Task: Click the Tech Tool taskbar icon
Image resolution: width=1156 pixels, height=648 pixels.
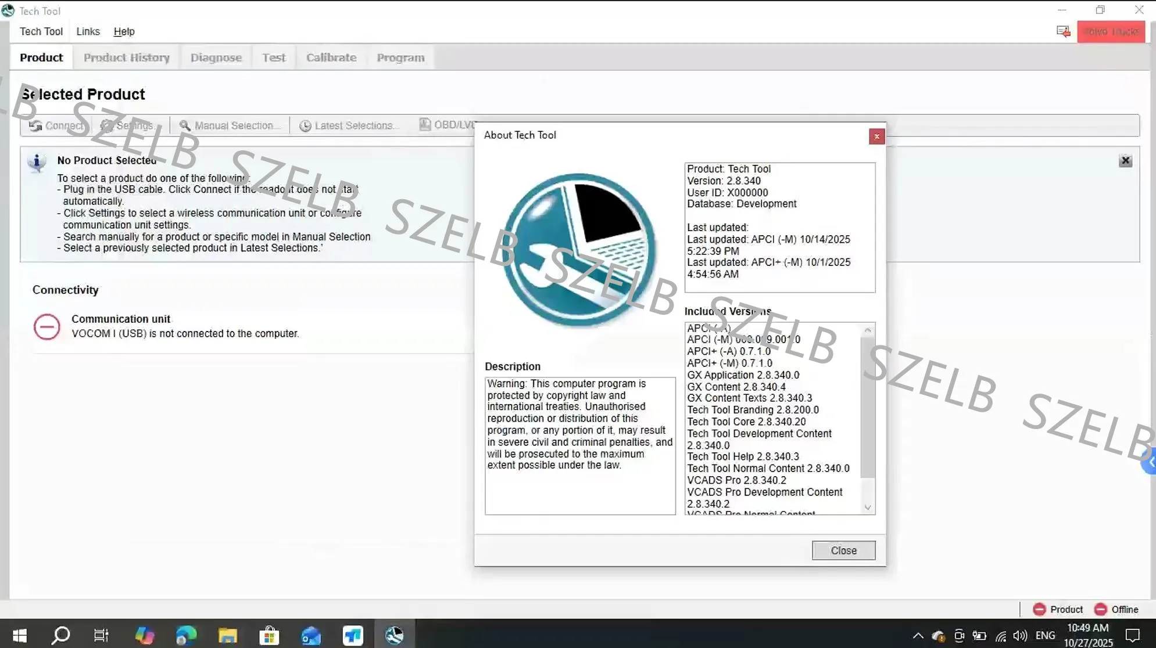Action: 394,635
